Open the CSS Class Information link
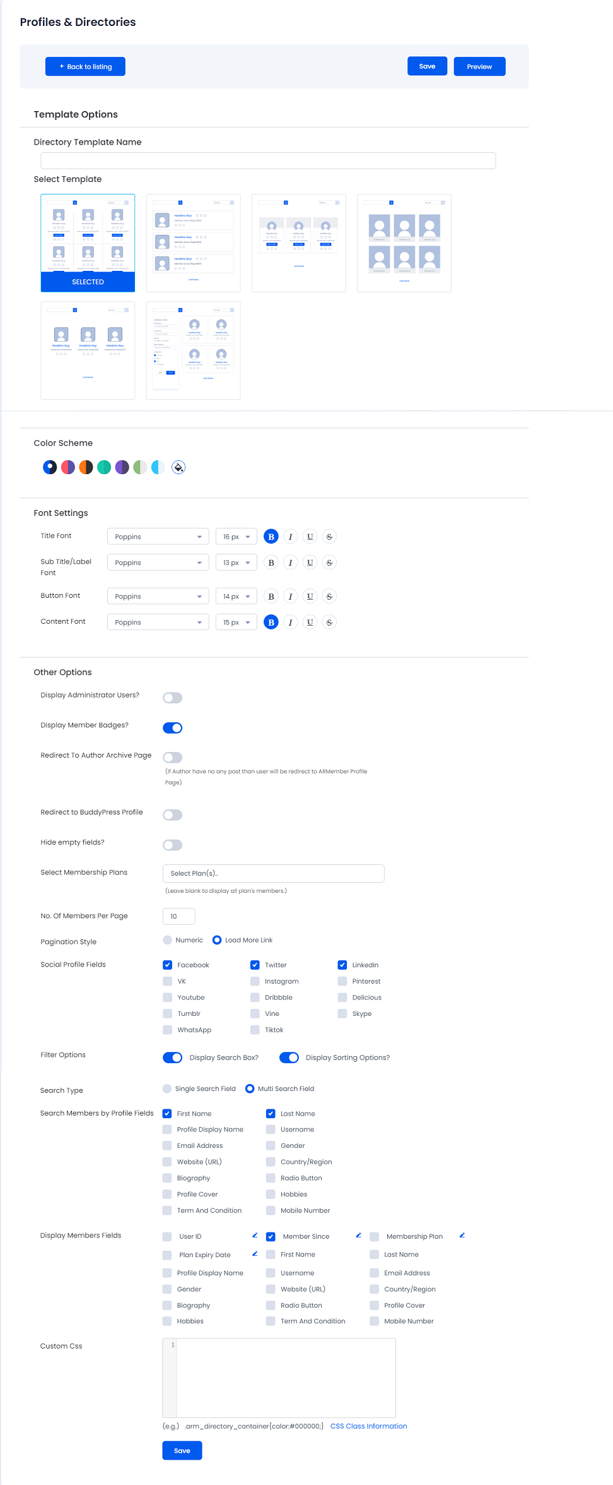613x1485 pixels. 368,1426
